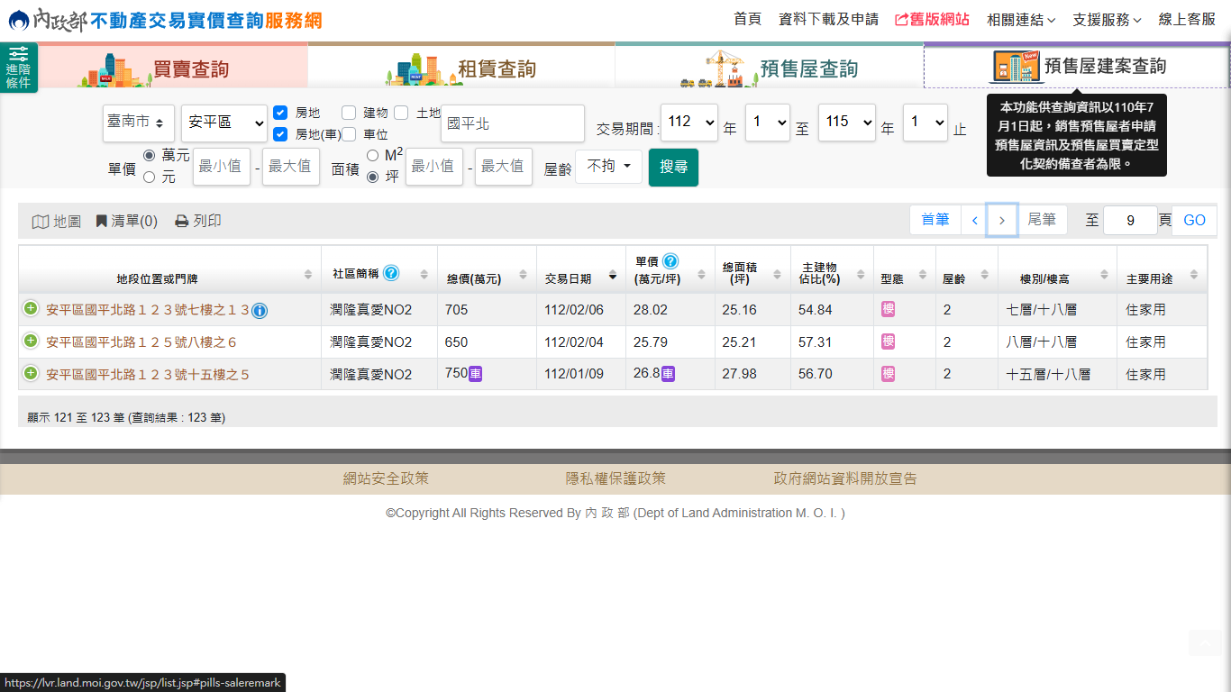Open the advanced conditions (進階條件) panel icon
The width and height of the screenshot is (1231, 692).
click(18, 67)
